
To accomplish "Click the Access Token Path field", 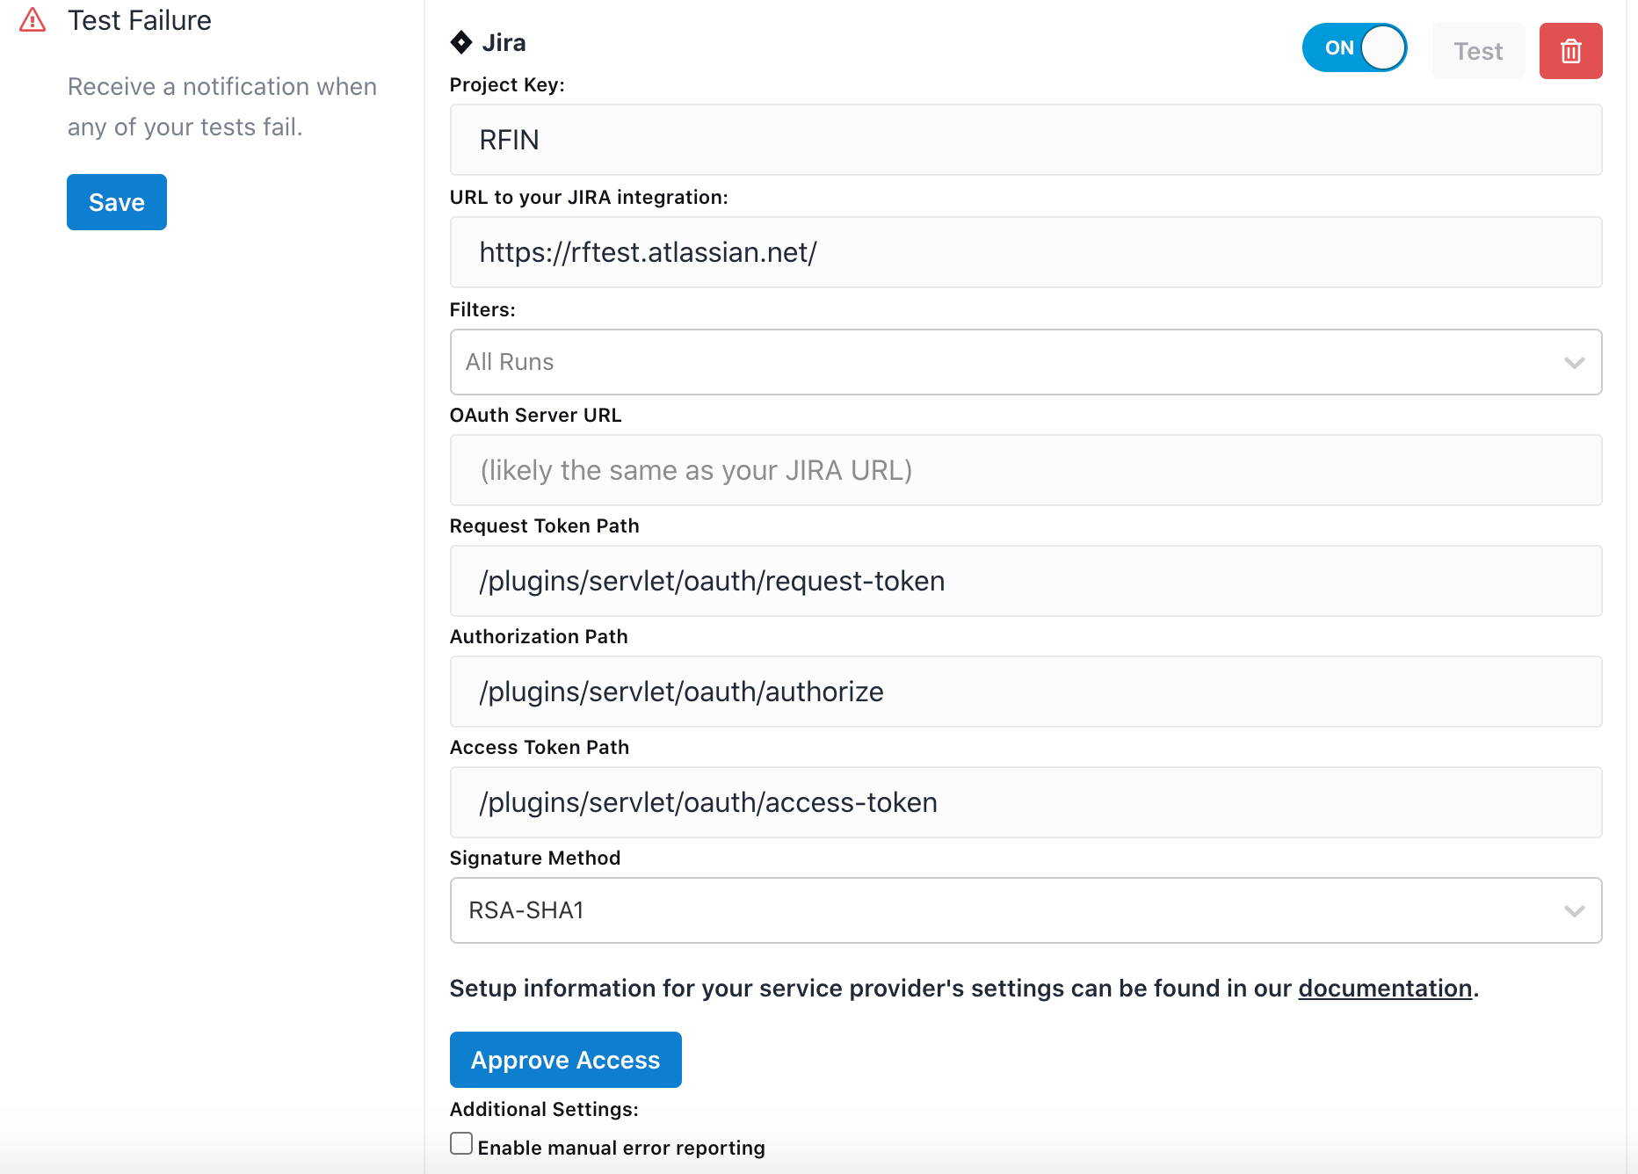I will coord(1026,802).
